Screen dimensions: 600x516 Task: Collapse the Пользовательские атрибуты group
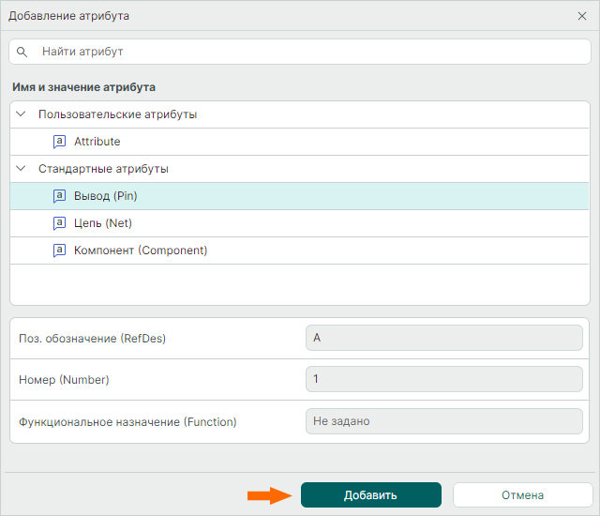coord(22,114)
